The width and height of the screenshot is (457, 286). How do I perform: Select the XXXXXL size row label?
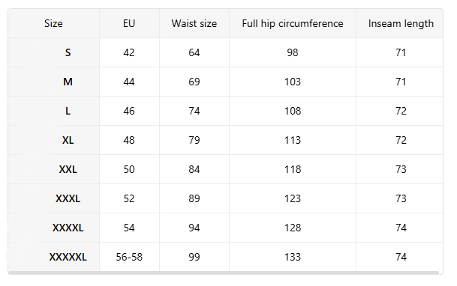68,258
